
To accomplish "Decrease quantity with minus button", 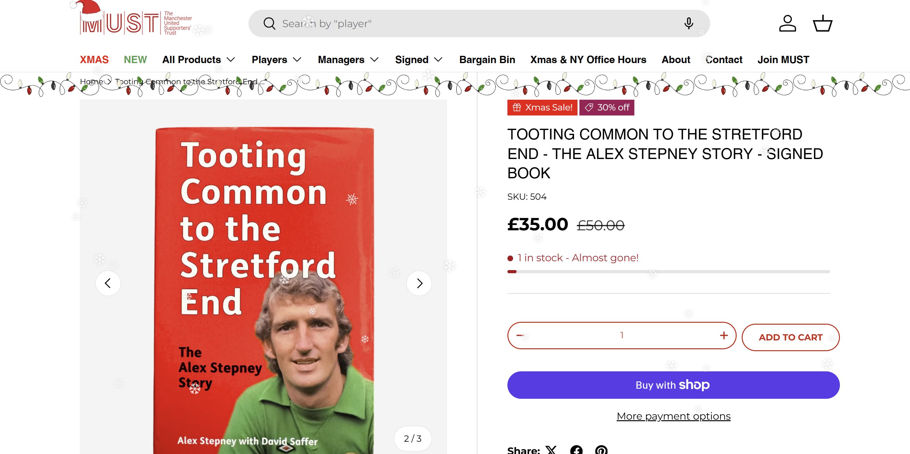I will 520,335.
